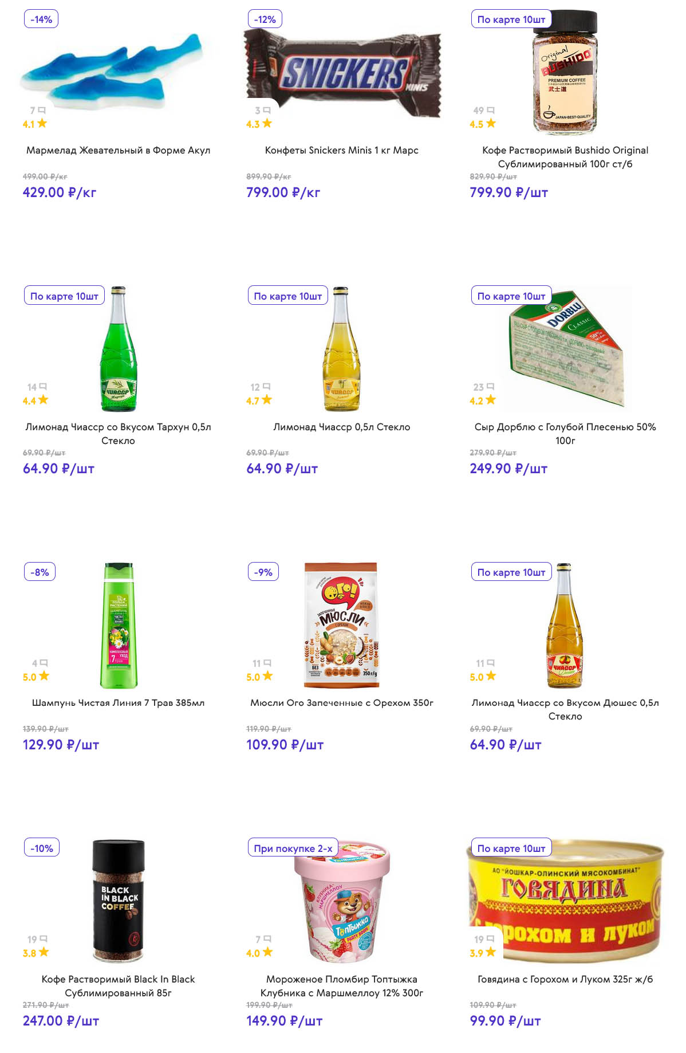Select the Ого muesli package image

341,624
